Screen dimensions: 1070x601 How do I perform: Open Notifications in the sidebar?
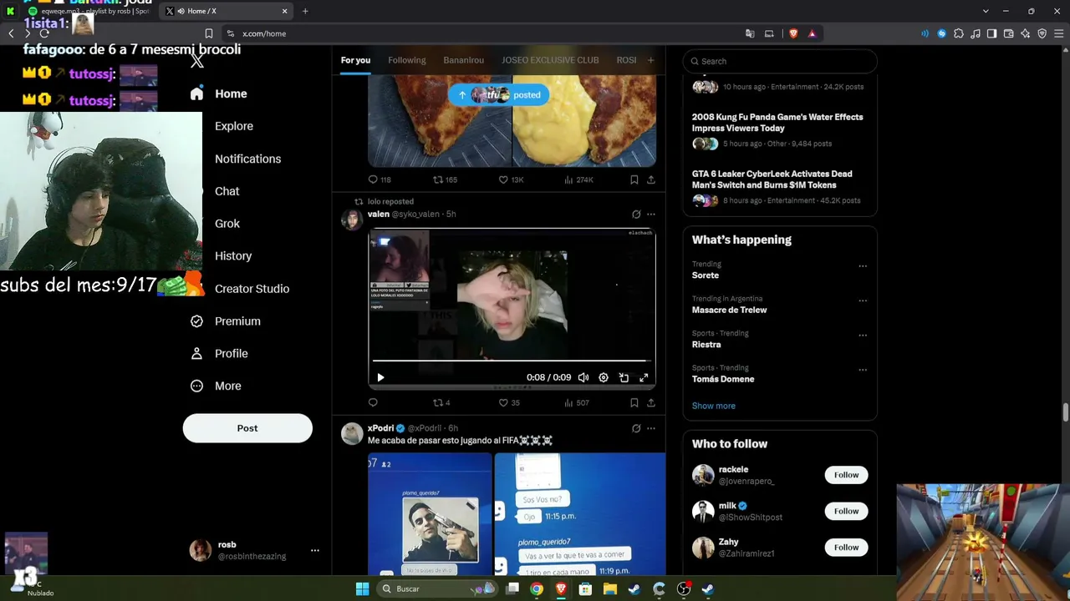pyautogui.click(x=247, y=159)
